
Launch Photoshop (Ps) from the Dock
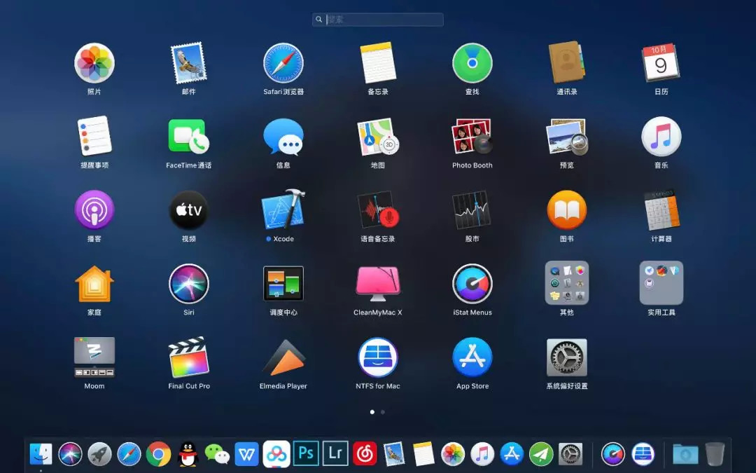(306, 453)
